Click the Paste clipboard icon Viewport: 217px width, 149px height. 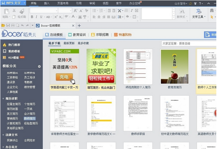pyautogui.click(x=6, y=11)
